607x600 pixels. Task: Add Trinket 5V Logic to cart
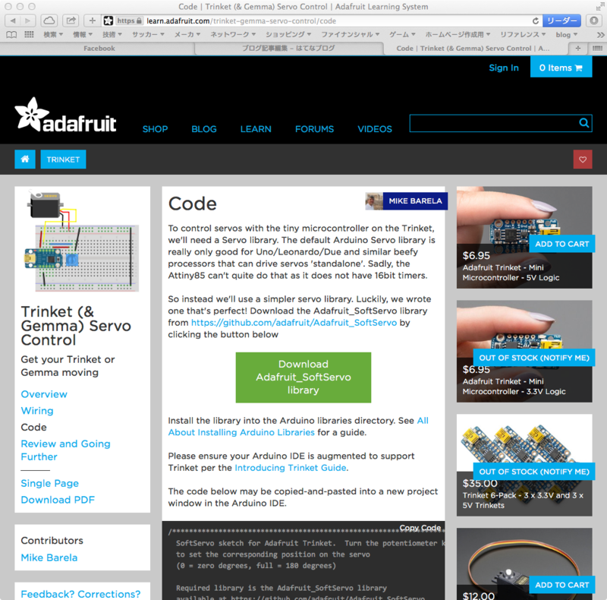(561, 244)
